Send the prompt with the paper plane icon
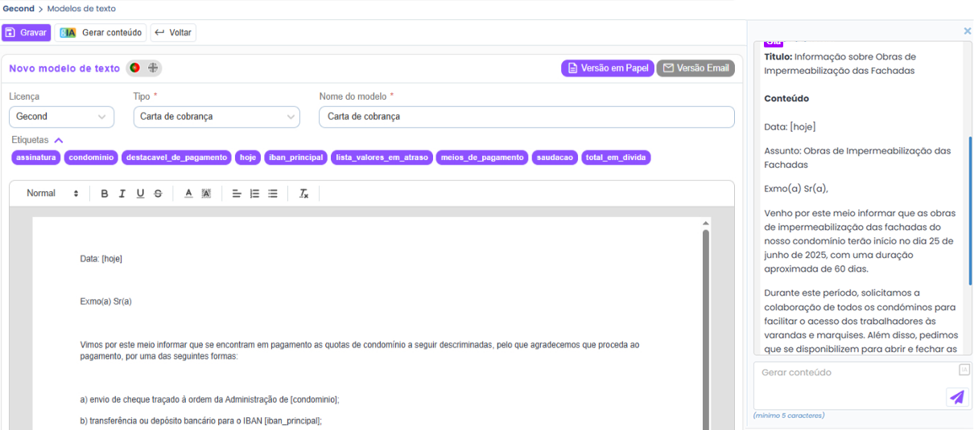Screen dimensions: 974x430 (x=956, y=397)
